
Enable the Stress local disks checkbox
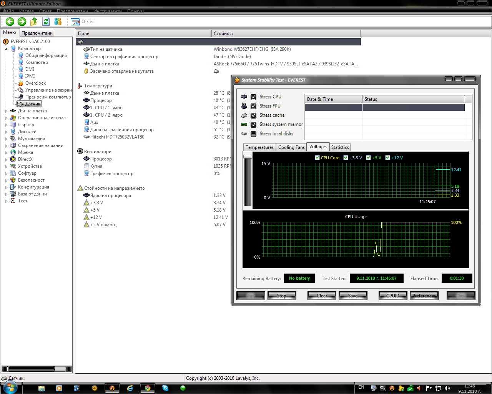[x=254, y=134]
